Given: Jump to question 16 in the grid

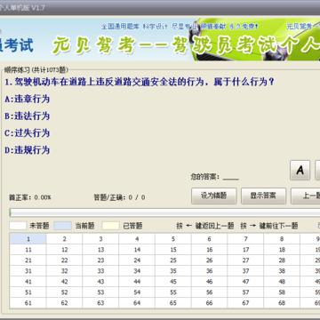Looking at the screenshot, I should tap(210, 250).
